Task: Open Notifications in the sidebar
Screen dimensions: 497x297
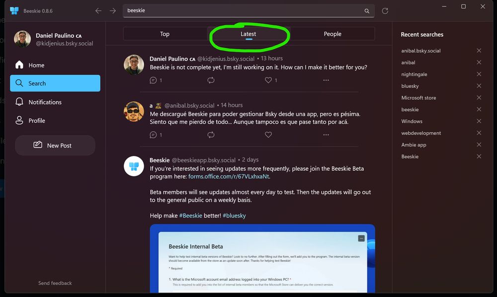Action: click(x=55, y=102)
